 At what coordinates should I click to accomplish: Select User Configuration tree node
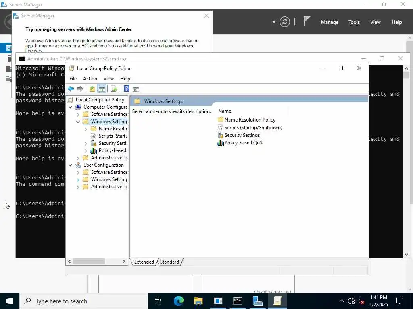[104, 165]
